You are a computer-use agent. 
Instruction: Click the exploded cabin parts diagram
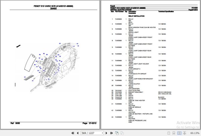point(48,67)
